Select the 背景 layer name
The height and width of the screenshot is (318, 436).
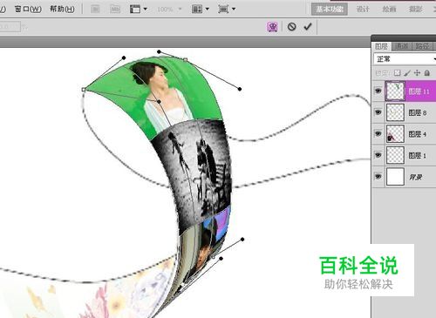click(415, 177)
